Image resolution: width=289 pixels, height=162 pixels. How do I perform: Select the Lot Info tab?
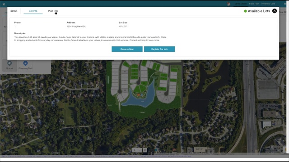[x=33, y=11]
